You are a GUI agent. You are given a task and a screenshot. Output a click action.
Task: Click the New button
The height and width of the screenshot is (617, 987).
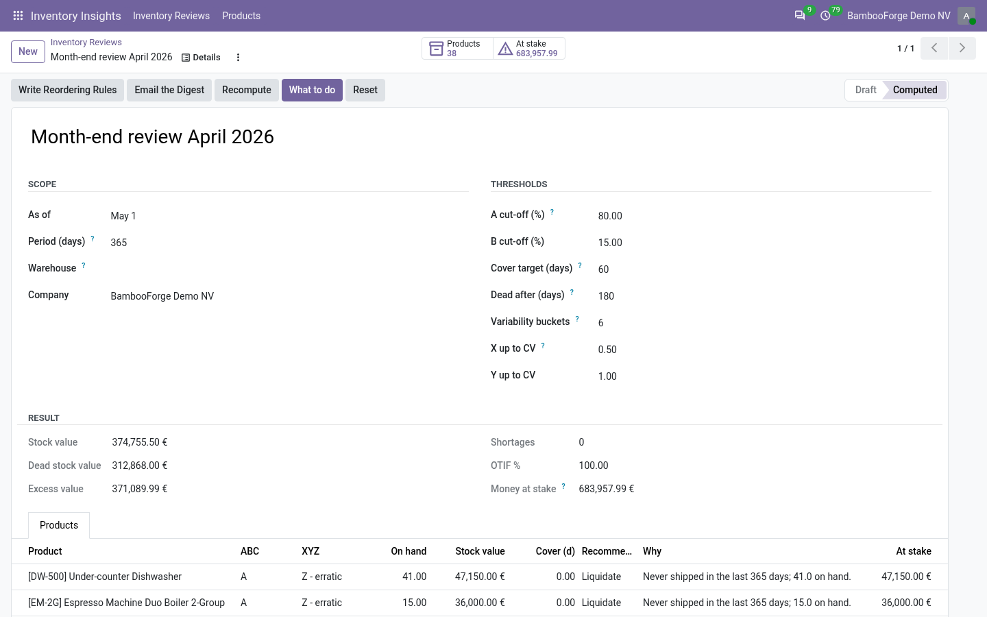coord(28,51)
